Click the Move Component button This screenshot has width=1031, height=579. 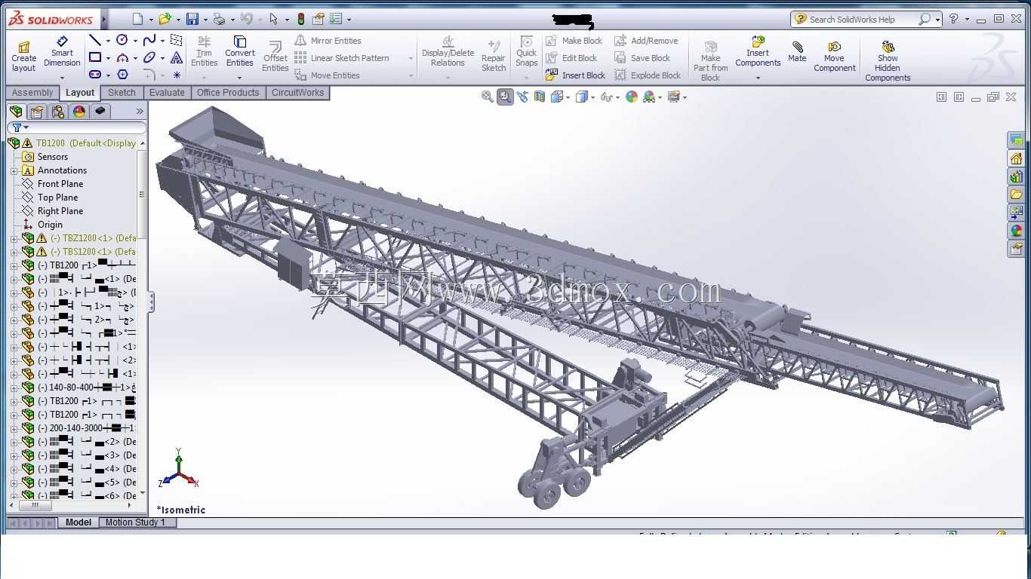coord(834,57)
